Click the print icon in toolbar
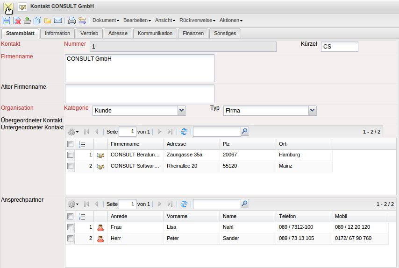 [x=72, y=21]
